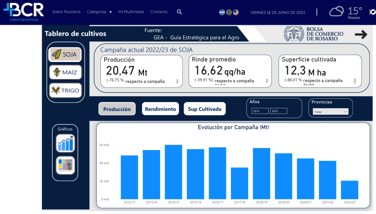Expand the Provincias dropdown
Viewport: 376px width, 214px height.
331,112
